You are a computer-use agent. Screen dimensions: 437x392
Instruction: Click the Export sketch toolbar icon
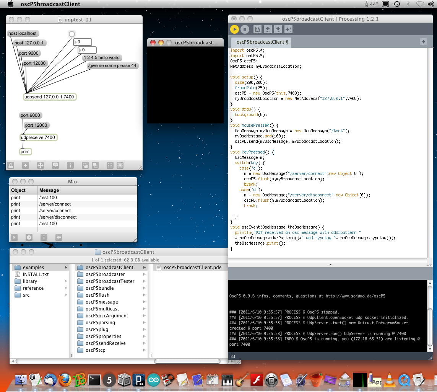(288, 29)
